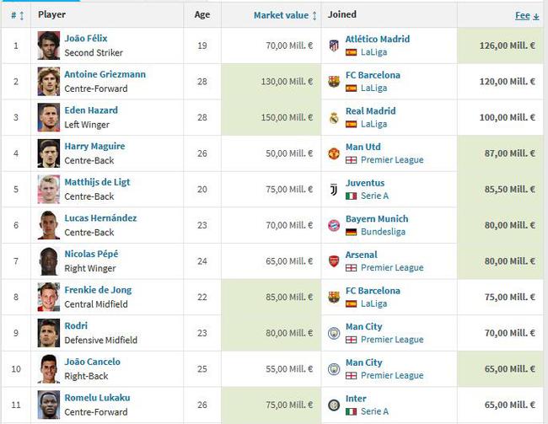Viewport: 548px width, 424px height.
Task: Click the Inter club crest icon
Action: [334, 405]
